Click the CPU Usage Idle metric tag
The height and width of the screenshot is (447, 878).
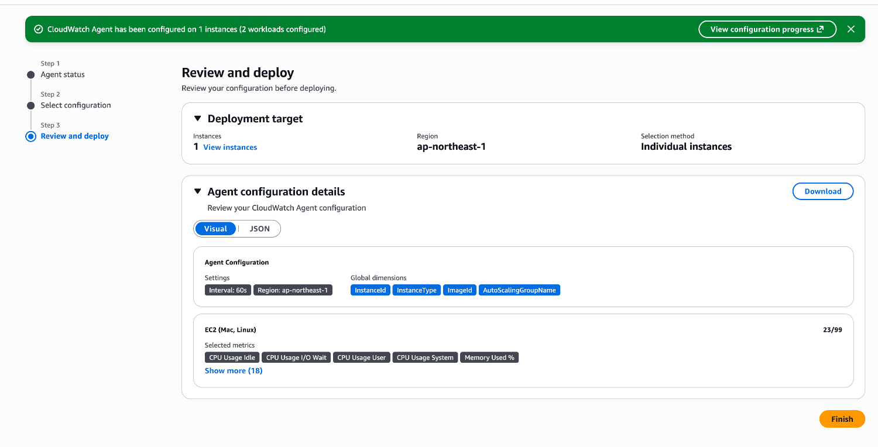click(232, 357)
